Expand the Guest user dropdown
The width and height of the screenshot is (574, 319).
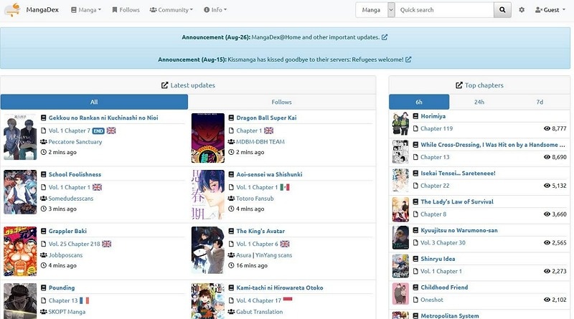click(x=550, y=10)
